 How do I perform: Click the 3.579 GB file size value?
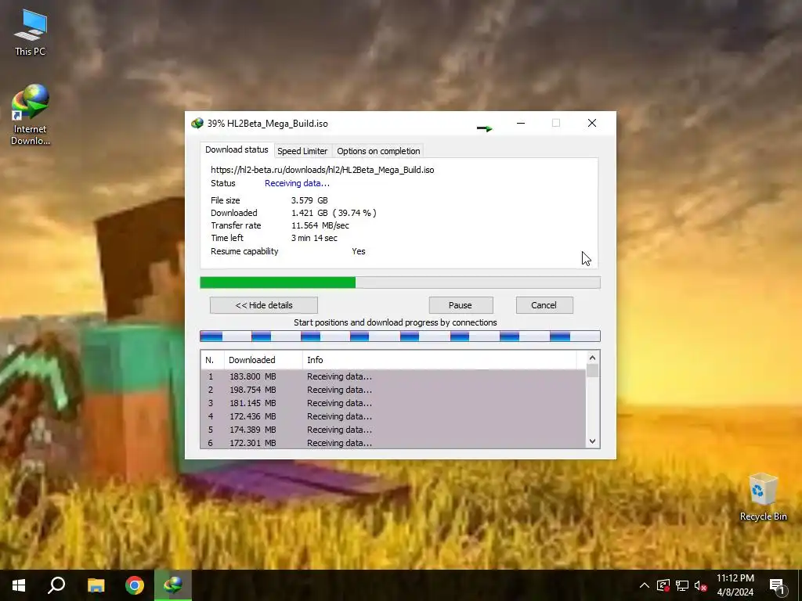[309, 200]
